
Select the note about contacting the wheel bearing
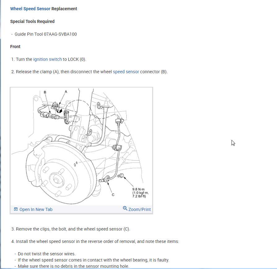click(x=93, y=260)
